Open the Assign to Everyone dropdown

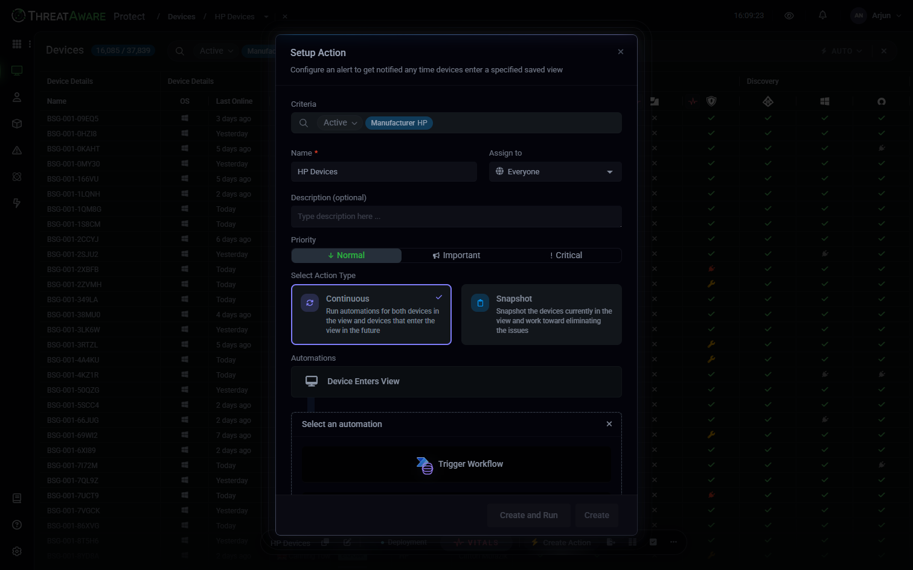pyautogui.click(x=555, y=172)
